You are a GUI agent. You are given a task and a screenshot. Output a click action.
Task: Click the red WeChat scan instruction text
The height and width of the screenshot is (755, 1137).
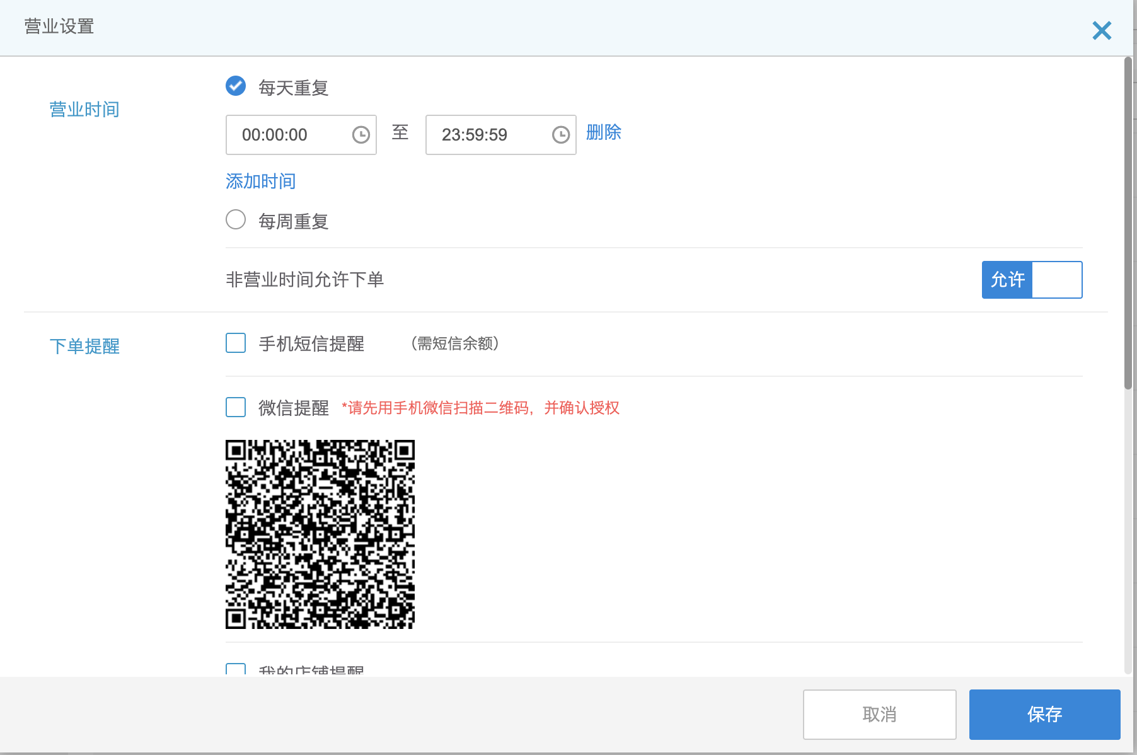[480, 408]
